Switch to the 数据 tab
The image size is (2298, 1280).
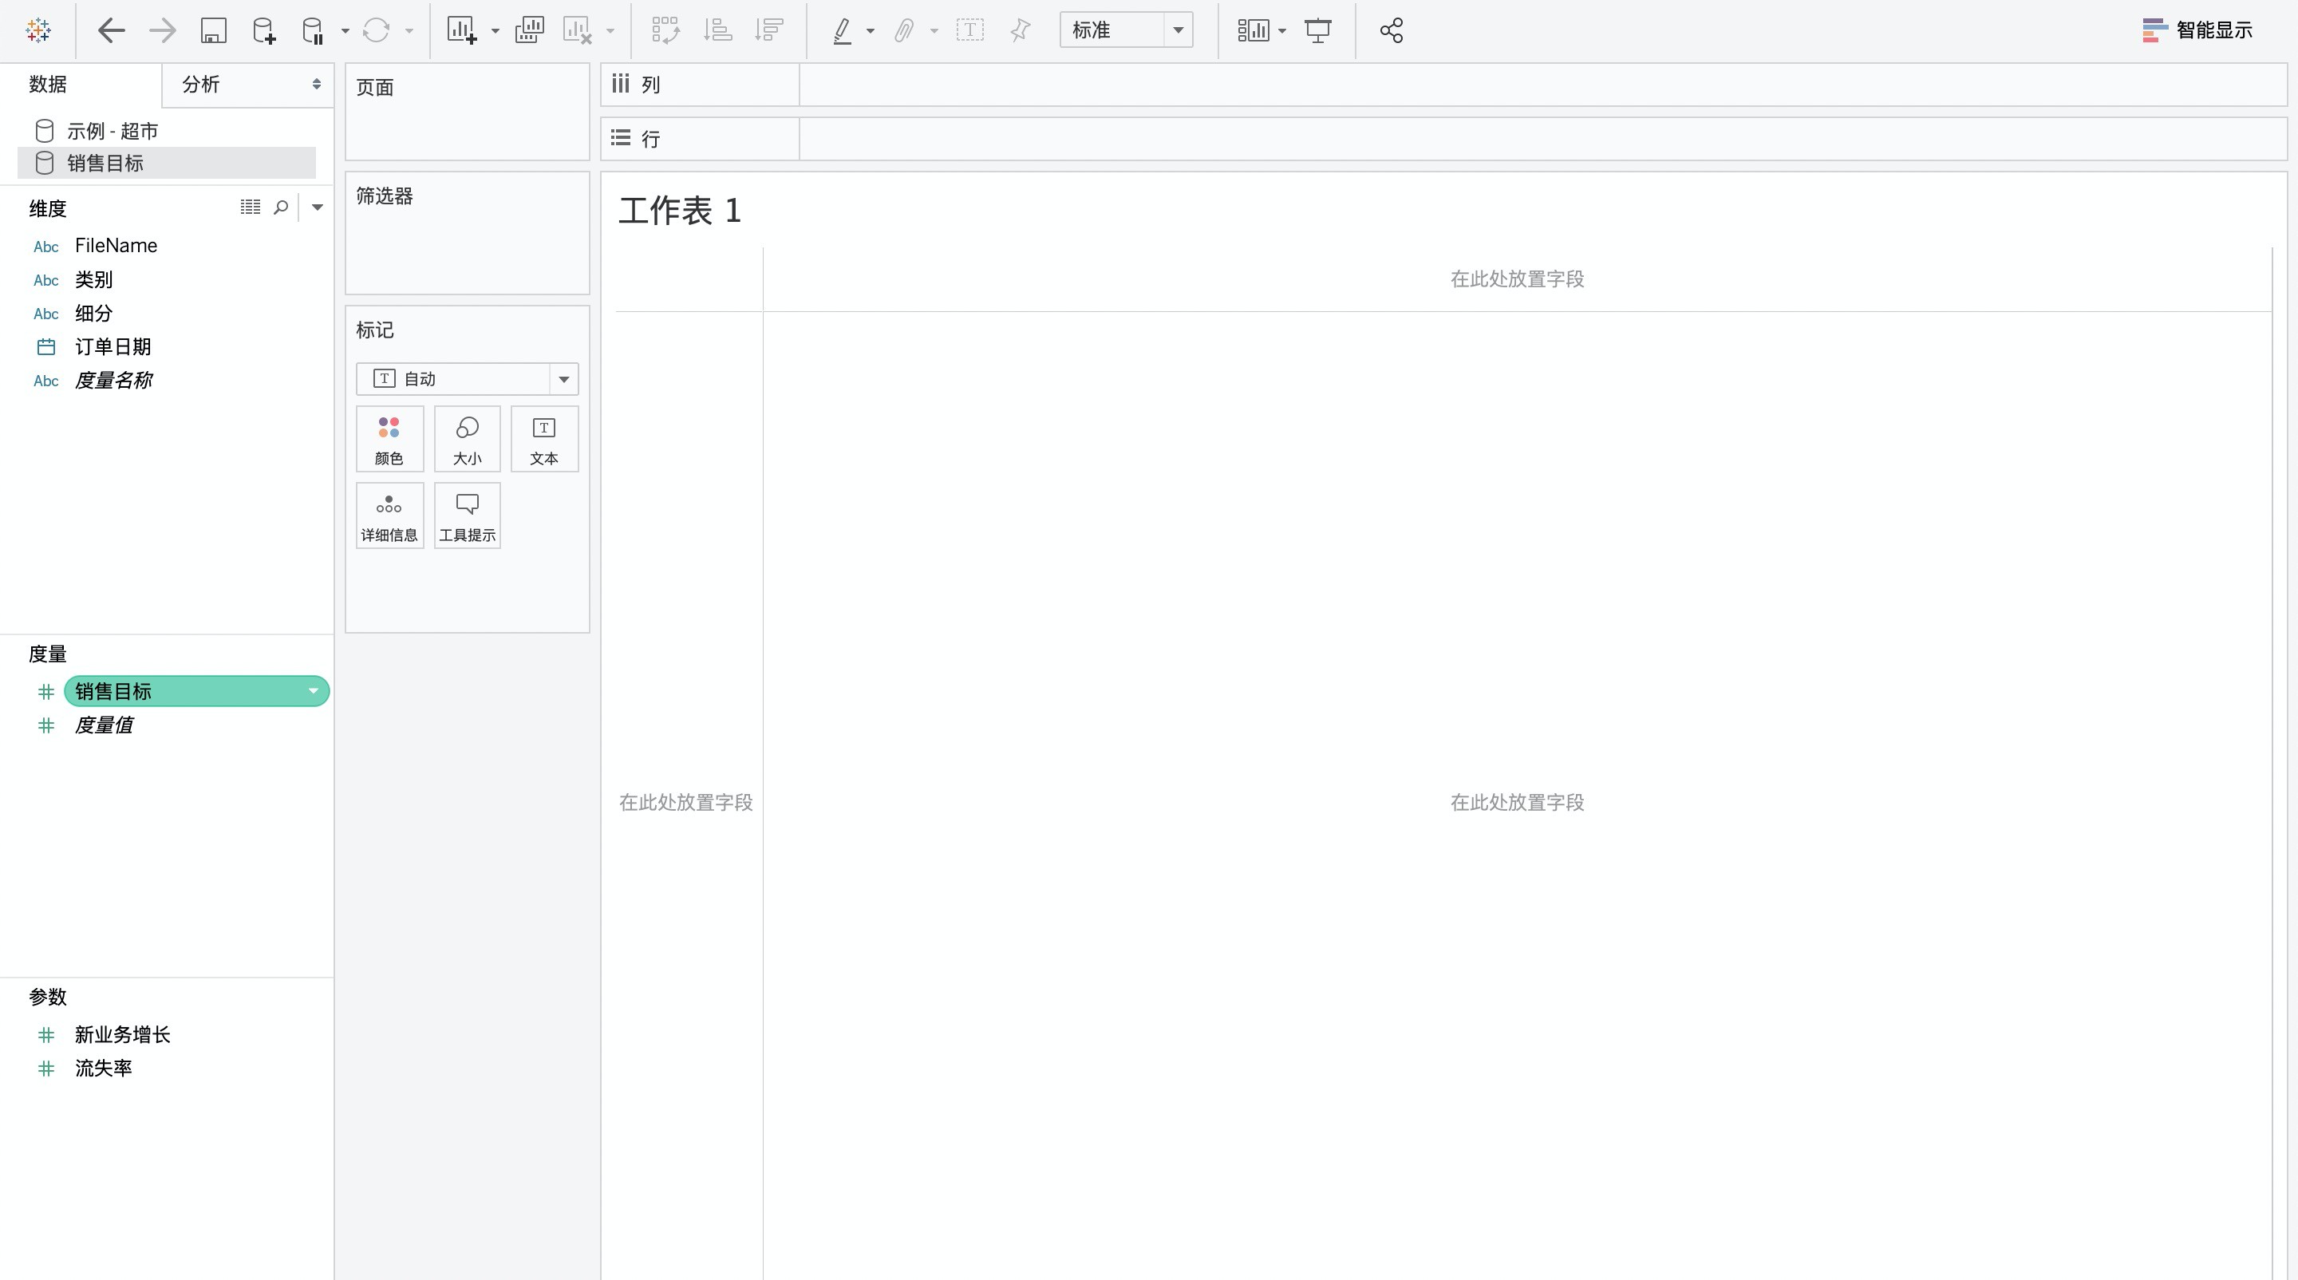tap(48, 85)
